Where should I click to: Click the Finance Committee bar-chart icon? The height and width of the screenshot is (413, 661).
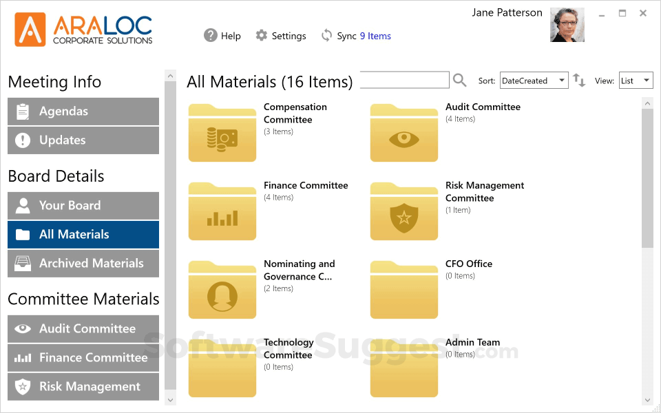point(21,357)
